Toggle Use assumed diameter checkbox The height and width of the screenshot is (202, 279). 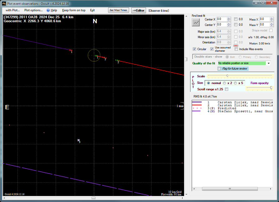point(212,49)
